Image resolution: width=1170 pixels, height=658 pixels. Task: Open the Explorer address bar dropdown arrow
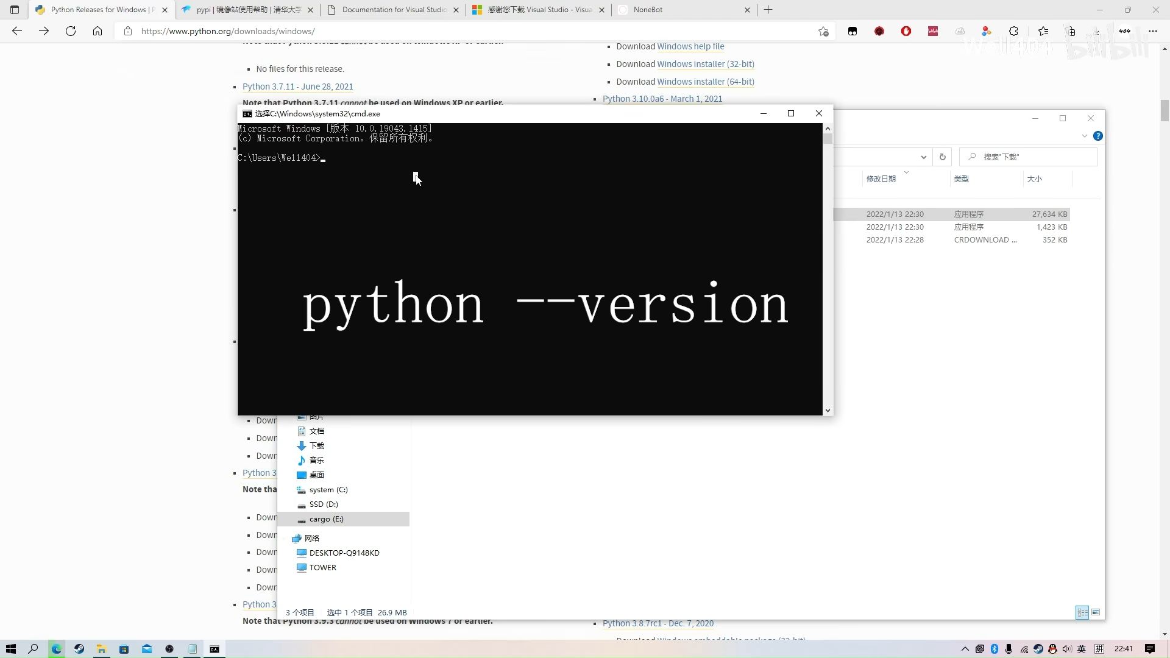pyautogui.click(x=923, y=157)
